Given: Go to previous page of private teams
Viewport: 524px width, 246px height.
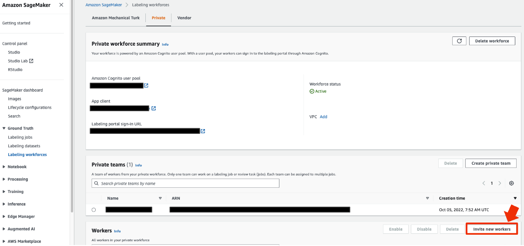Looking at the screenshot, I should click(484, 183).
